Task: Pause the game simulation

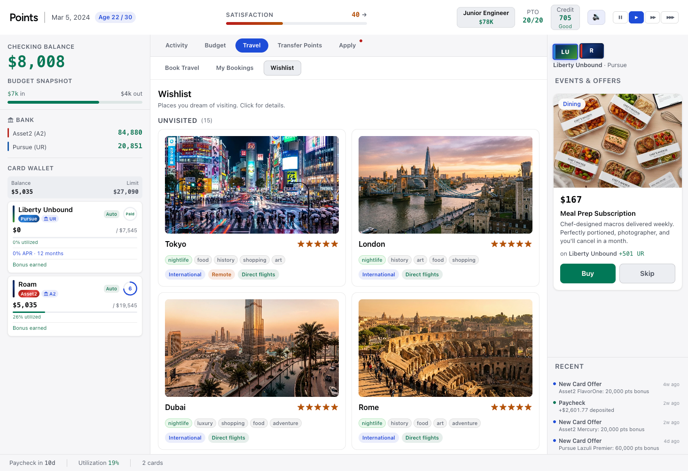Action: (620, 17)
